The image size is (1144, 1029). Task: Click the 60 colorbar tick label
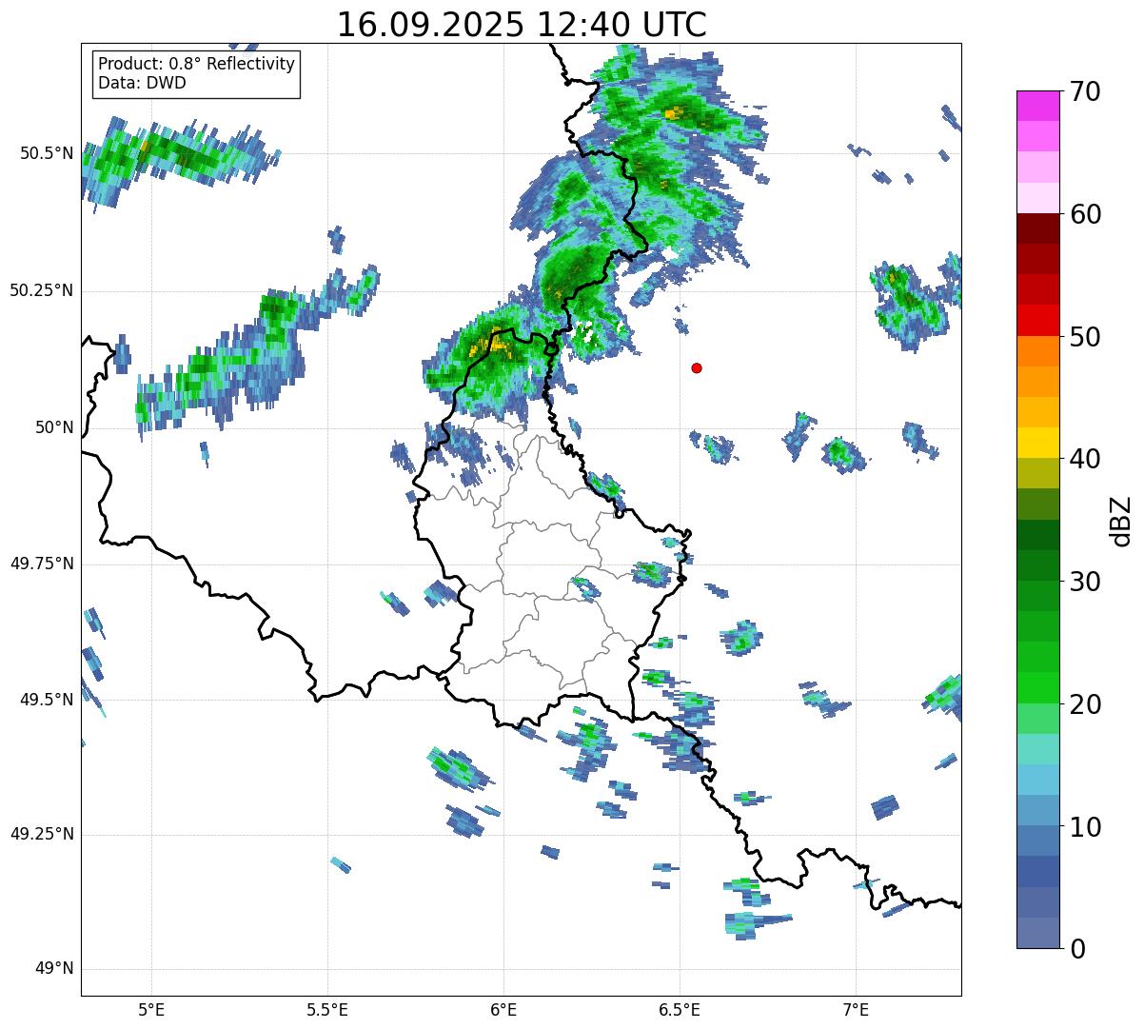pyautogui.click(x=1086, y=214)
